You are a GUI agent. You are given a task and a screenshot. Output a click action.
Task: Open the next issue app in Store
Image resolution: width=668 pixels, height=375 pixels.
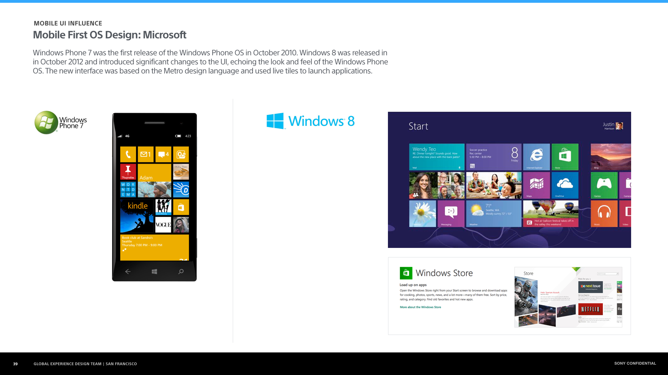pos(590,287)
